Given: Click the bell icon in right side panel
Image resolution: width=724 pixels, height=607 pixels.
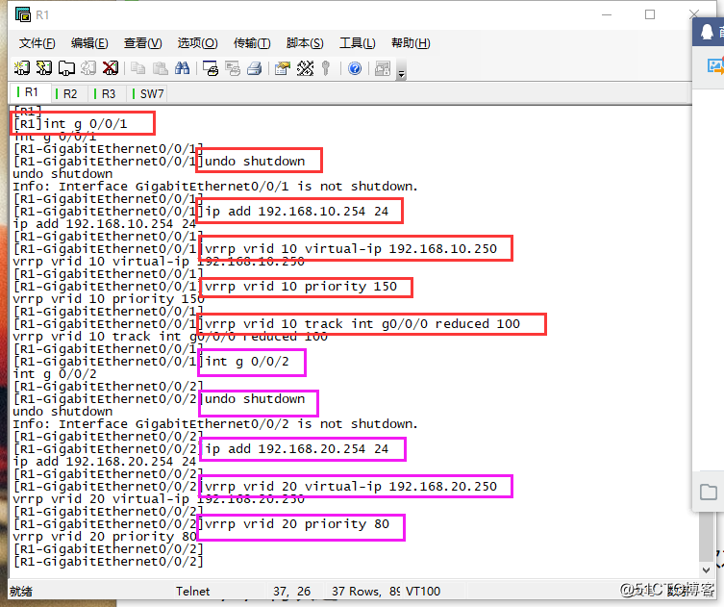Looking at the screenshot, I should coord(707,32).
